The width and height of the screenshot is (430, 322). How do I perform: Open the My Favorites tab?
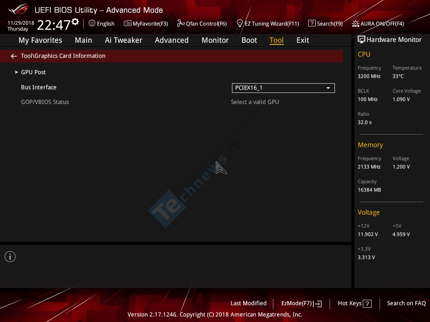(x=40, y=40)
